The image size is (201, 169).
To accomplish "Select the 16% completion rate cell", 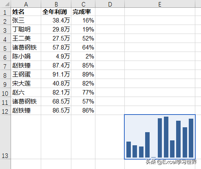I will [x=83, y=20].
